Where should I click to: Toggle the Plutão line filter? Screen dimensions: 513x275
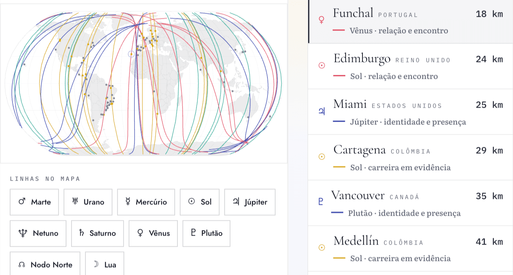tap(206, 233)
